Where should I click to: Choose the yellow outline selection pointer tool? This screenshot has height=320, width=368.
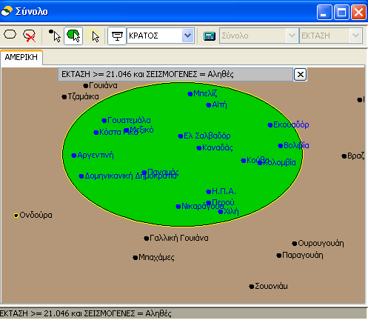[x=93, y=36]
